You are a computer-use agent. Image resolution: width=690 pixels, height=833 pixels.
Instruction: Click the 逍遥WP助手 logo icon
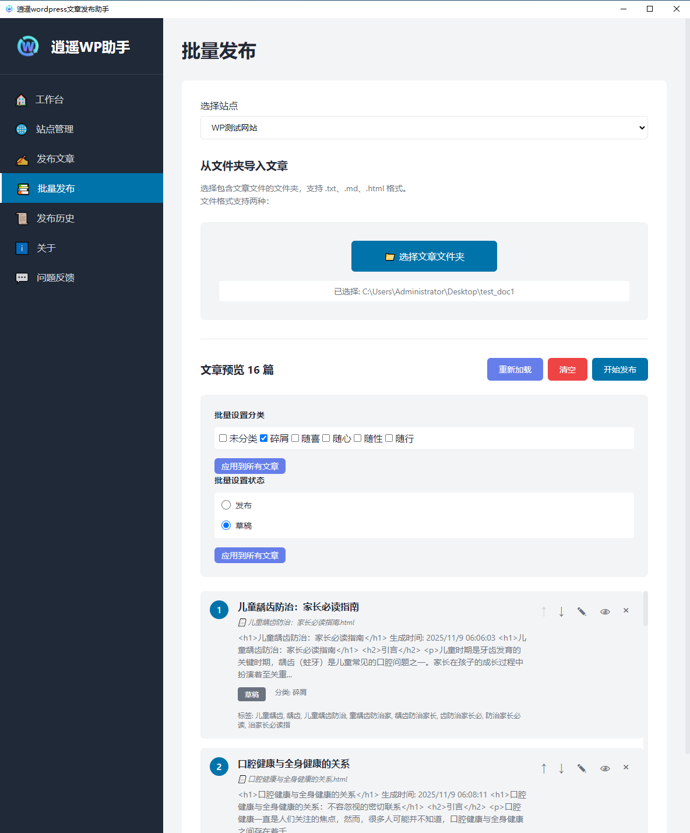(28, 46)
